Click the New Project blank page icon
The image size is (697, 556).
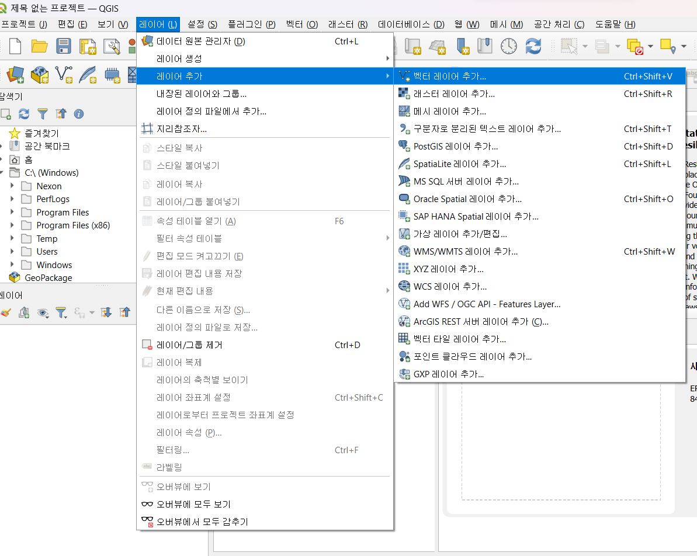pos(15,46)
